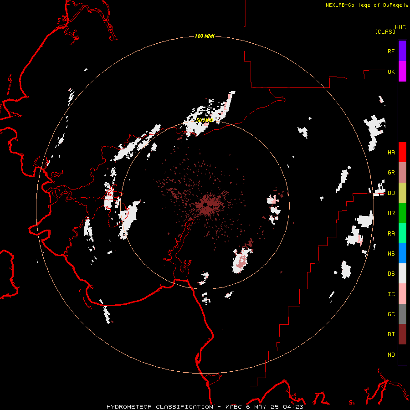
Task: Click the UK legend label
Action: (x=391, y=72)
